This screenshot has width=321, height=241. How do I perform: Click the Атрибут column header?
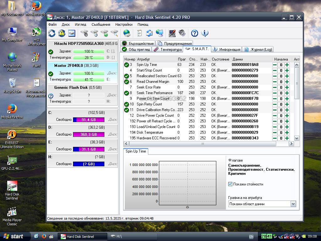tap(157, 59)
